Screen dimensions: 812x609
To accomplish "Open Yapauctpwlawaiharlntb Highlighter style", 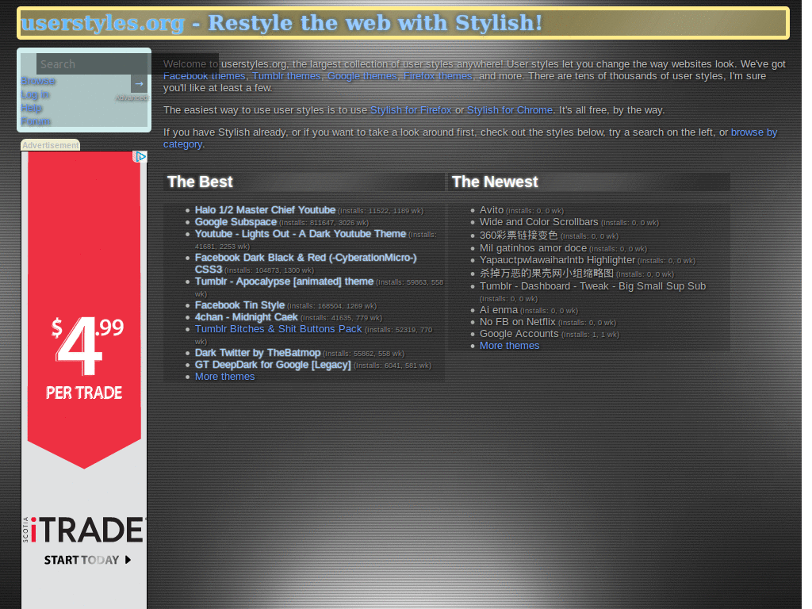I will (x=557, y=260).
